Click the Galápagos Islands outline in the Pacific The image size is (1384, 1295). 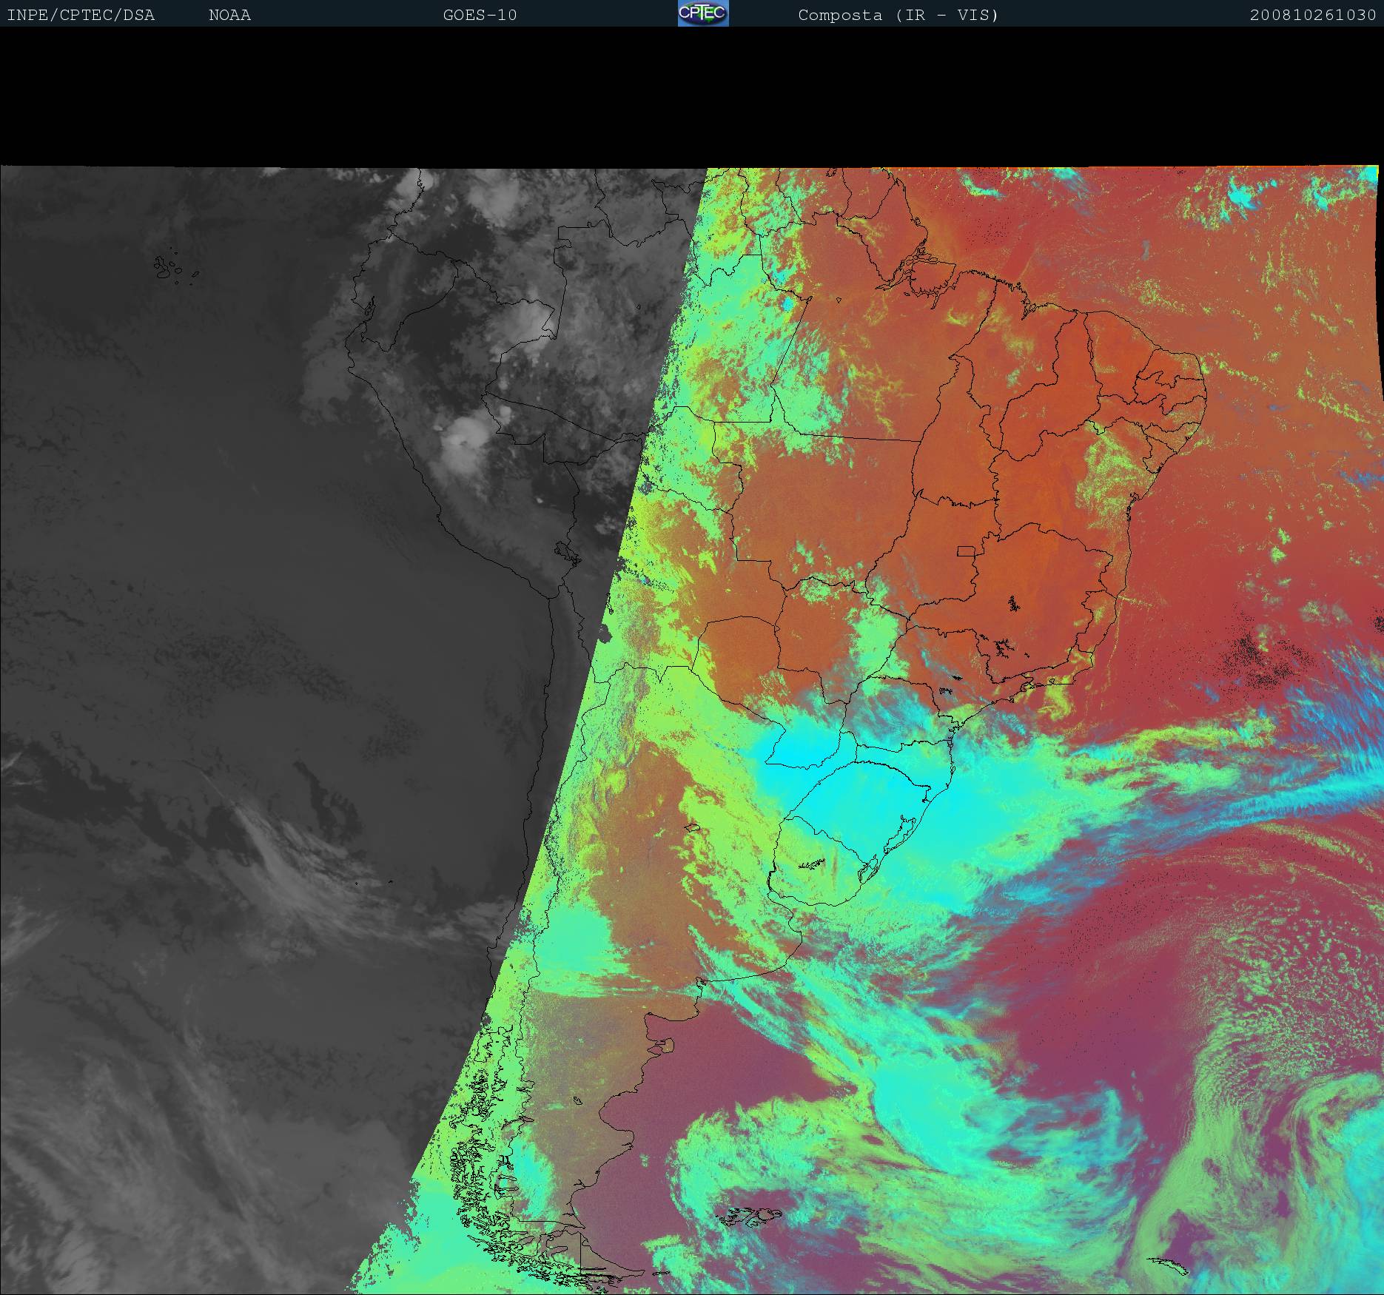(167, 268)
